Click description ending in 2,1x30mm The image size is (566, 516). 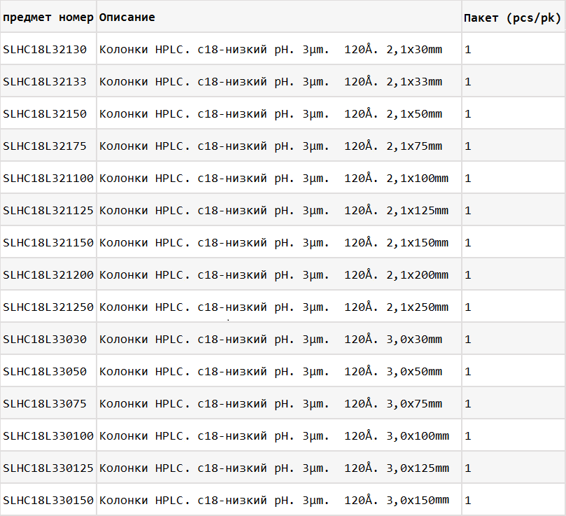tap(271, 49)
